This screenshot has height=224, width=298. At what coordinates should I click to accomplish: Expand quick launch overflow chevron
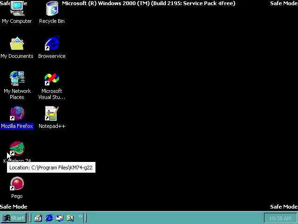tap(81, 216)
